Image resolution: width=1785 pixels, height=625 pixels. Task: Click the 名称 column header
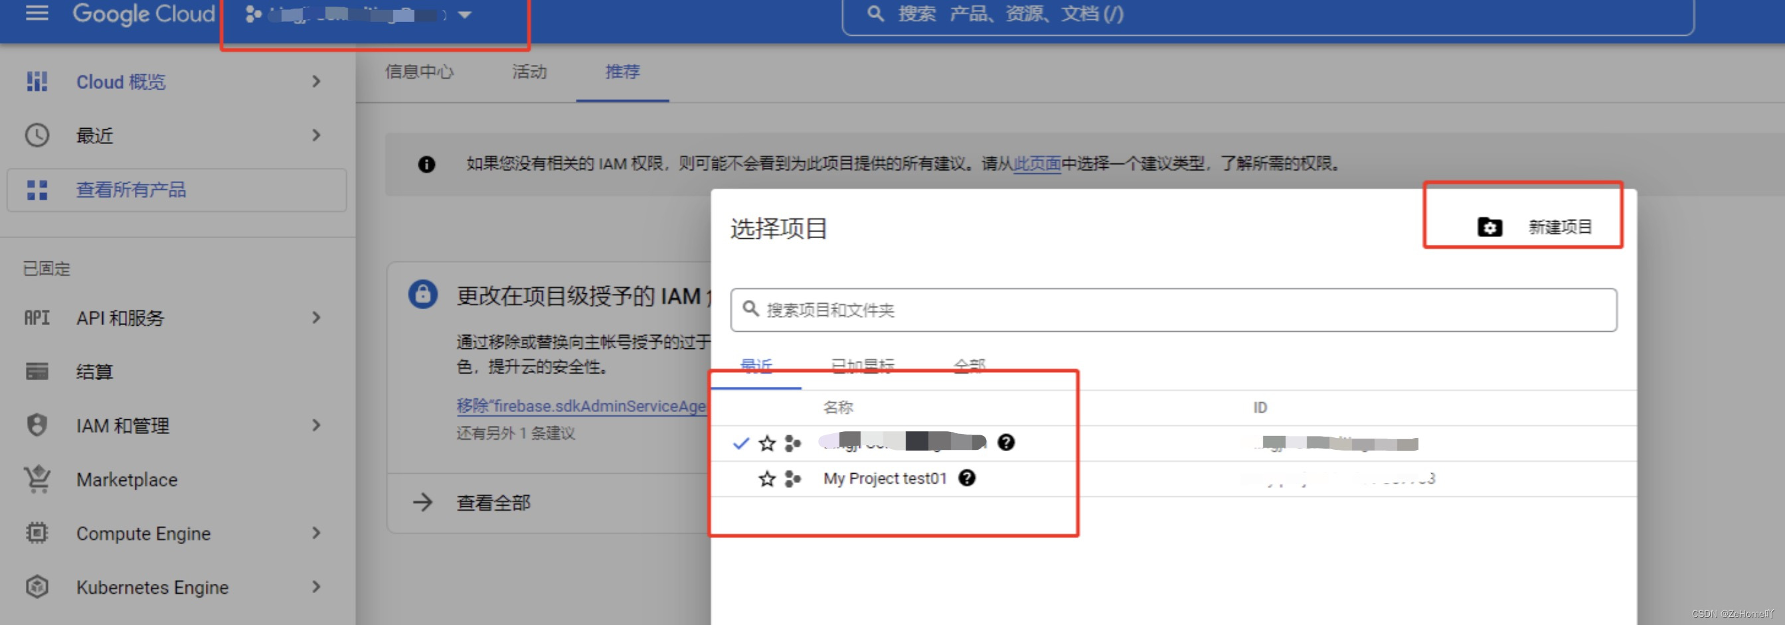click(838, 407)
